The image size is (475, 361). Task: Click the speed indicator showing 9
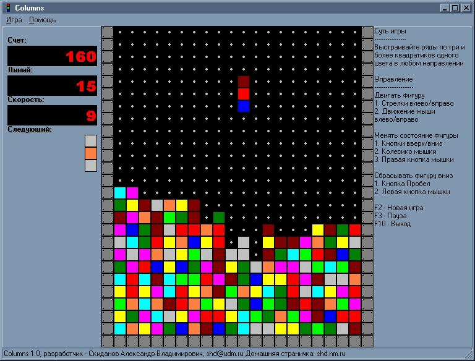pos(52,116)
